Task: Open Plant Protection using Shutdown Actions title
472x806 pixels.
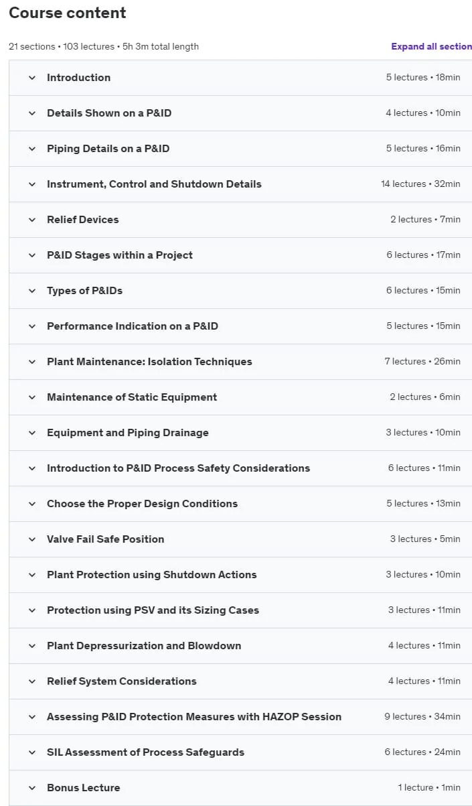Action: 151,575
